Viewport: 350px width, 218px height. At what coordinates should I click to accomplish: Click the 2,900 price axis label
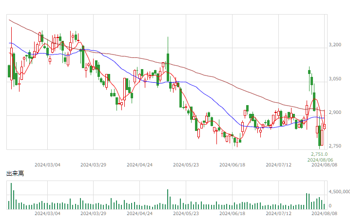pyautogui.click(x=335, y=112)
